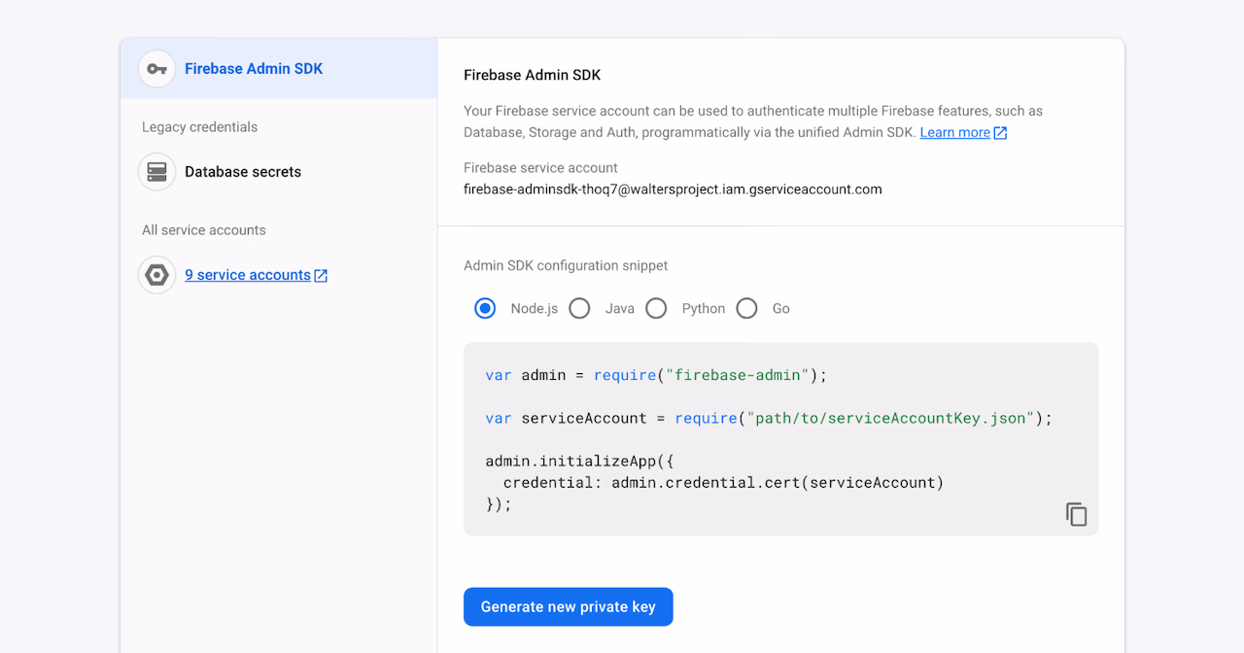Viewport: 1244px width, 653px height.
Task: Click external link icon after Learn more
Action: click(x=1000, y=133)
